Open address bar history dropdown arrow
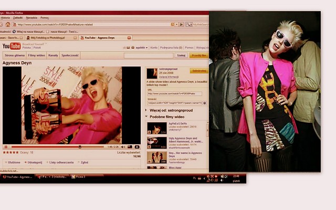The image size is (336, 210). [x=177, y=25]
